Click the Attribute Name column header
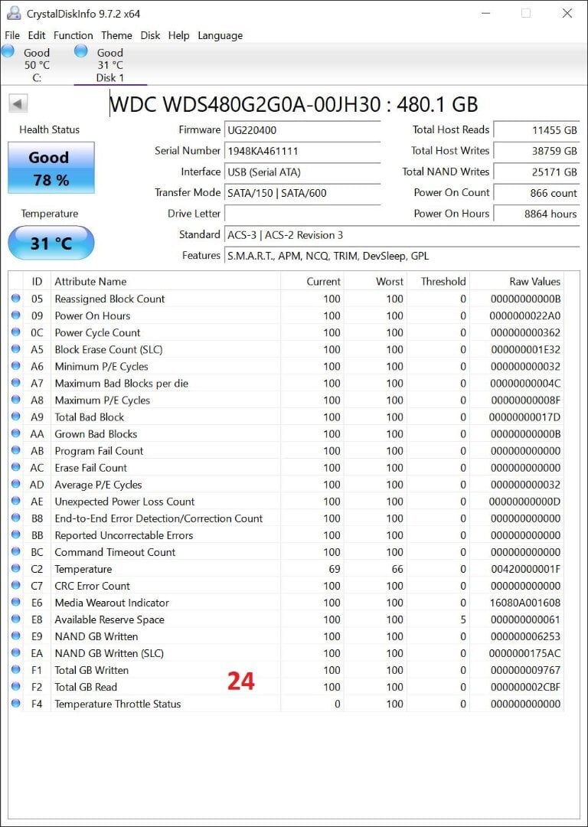Image resolution: width=588 pixels, height=827 pixels. click(x=165, y=281)
